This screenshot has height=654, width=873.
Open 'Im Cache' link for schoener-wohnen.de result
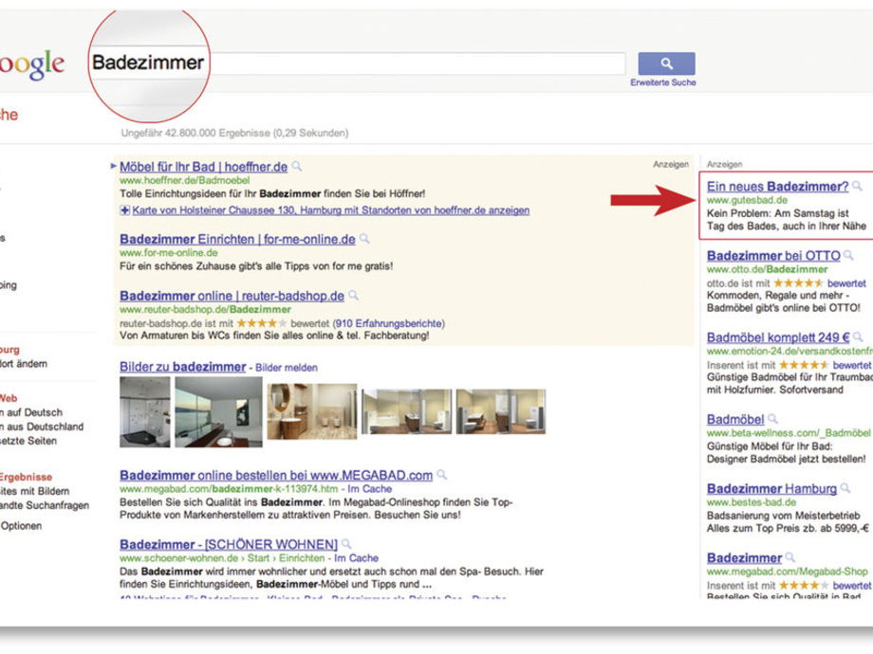(357, 557)
